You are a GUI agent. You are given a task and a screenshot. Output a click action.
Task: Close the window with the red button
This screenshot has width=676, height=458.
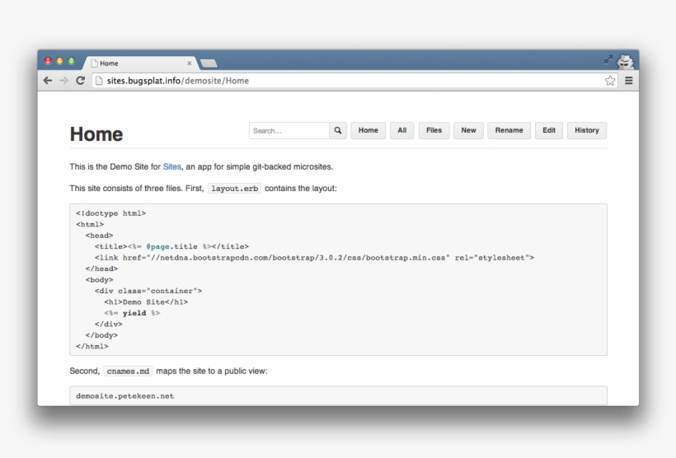point(49,61)
